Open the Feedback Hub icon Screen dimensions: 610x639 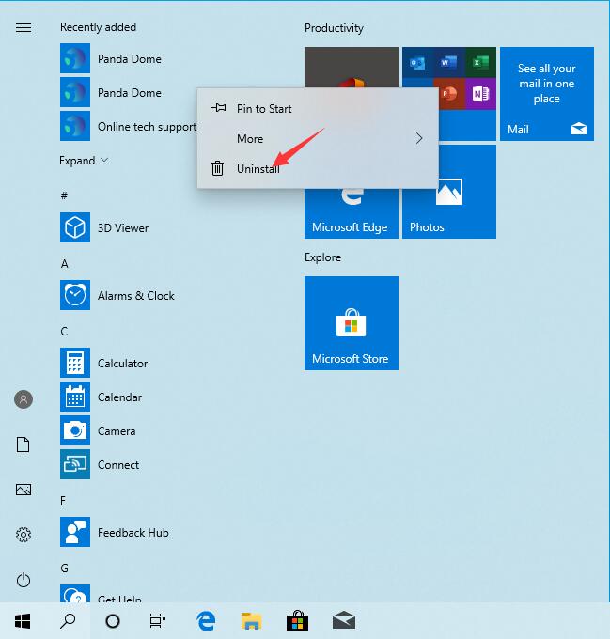(x=75, y=532)
